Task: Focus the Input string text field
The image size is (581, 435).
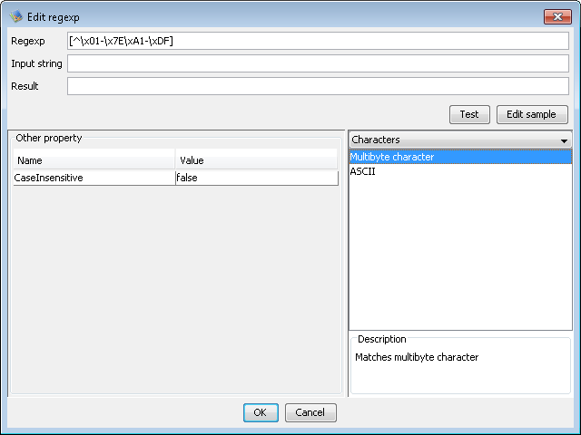Action: [318, 63]
